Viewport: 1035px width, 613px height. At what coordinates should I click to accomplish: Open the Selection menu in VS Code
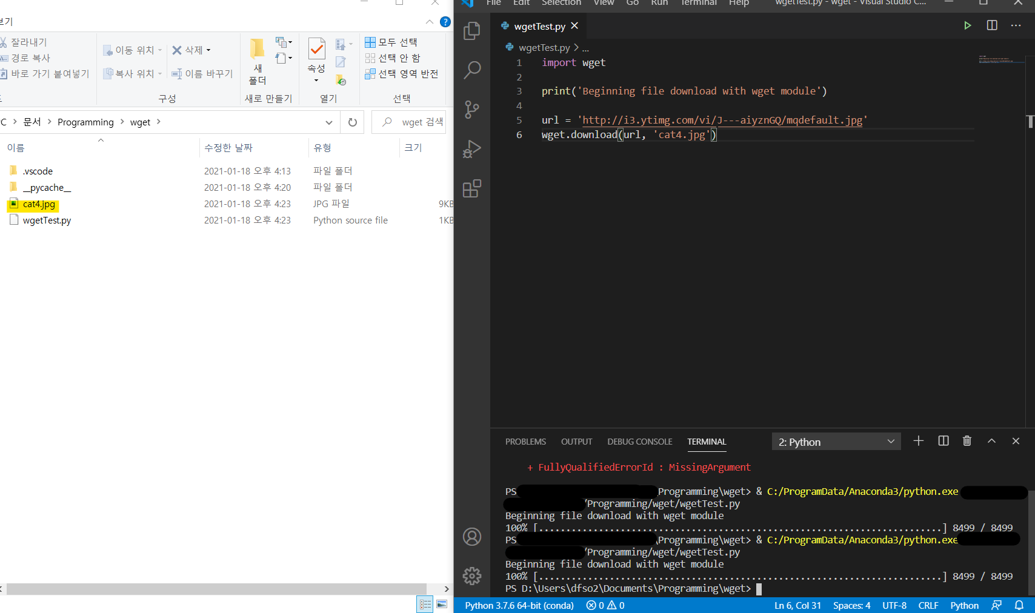[x=561, y=3]
